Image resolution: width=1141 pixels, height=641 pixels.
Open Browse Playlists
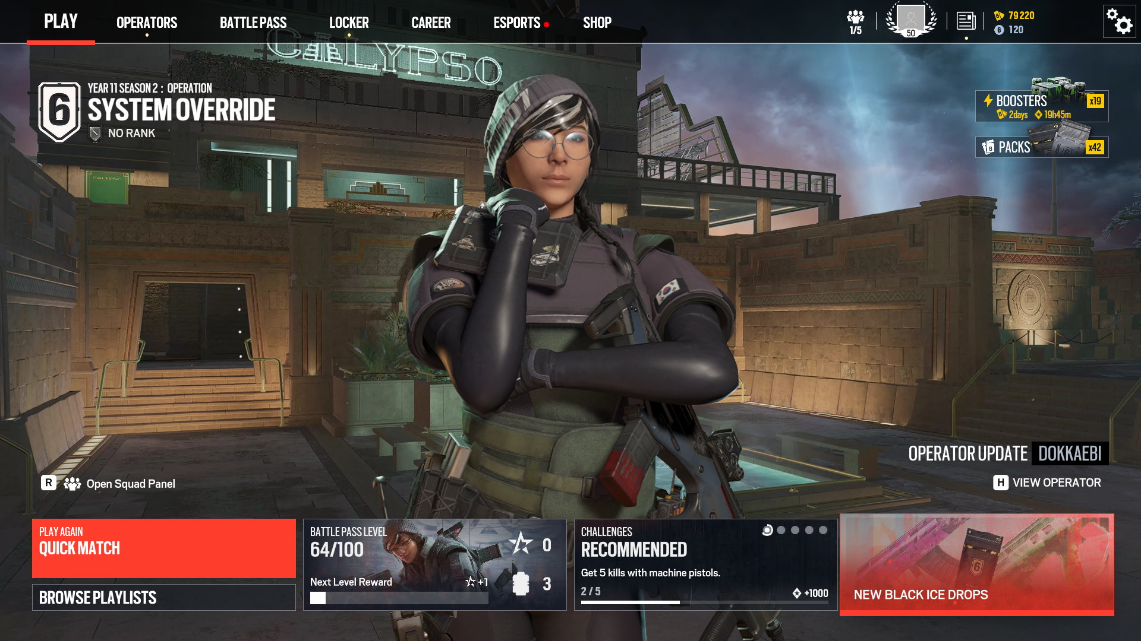tap(164, 597)
